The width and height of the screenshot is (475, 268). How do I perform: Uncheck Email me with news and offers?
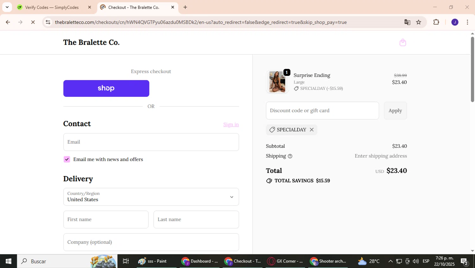[67, 159]
